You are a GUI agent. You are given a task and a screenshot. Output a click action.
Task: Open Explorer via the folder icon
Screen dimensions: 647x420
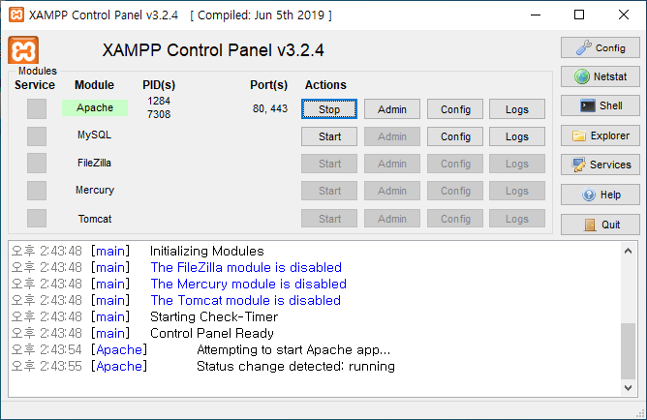600,135
